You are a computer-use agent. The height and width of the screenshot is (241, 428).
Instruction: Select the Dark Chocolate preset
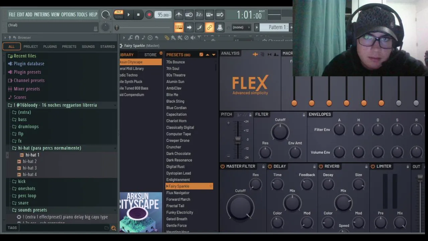(179, 154)
